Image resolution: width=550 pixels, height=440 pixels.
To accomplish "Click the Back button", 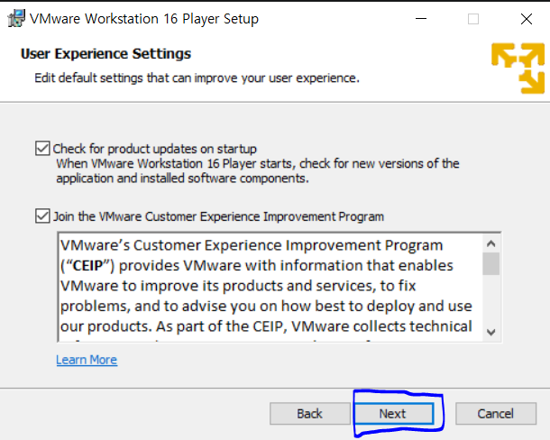I will point(310,414).
